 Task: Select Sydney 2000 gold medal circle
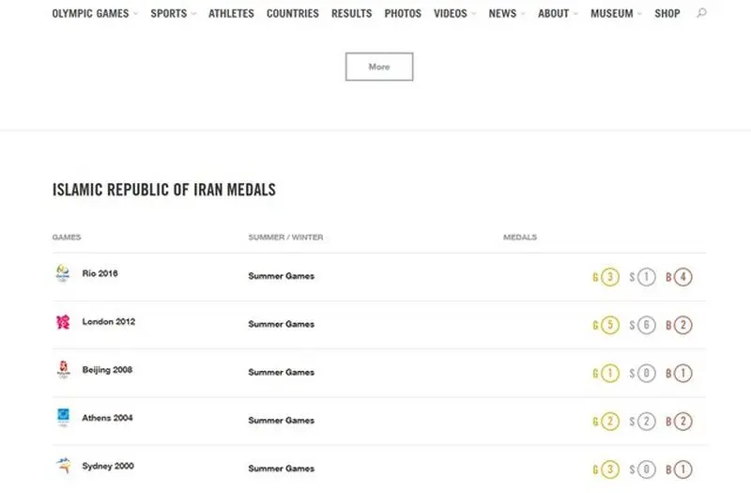coord(609,470)
